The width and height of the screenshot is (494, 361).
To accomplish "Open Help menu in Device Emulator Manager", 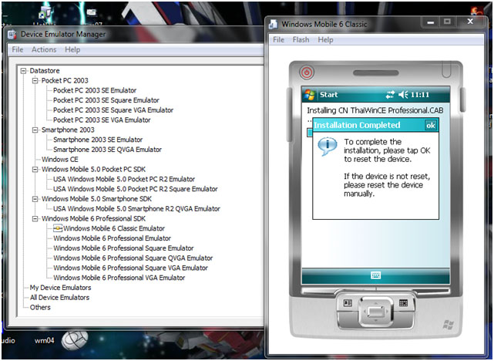I will pos(72,49).
